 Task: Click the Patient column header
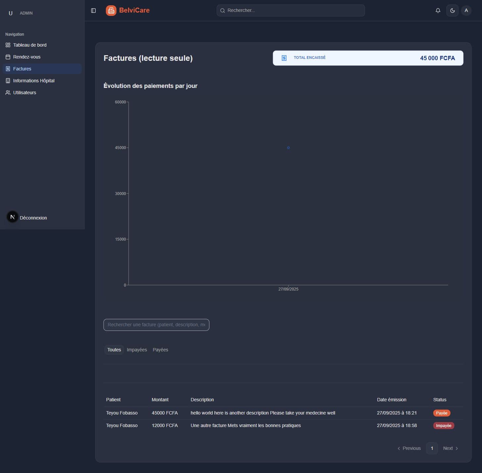pyautogui.click(x=113, y=400)
